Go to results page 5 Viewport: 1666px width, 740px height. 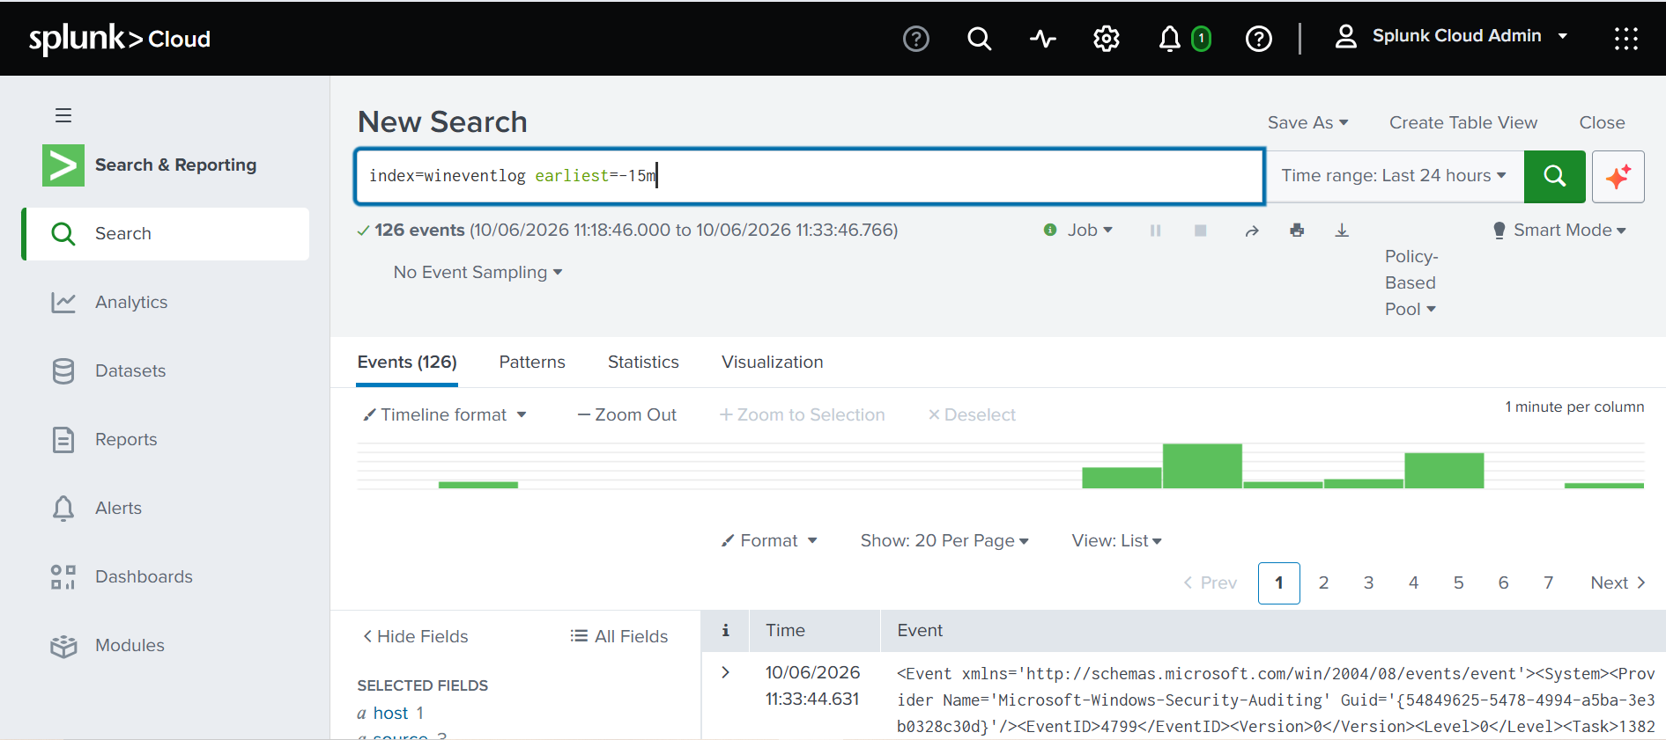[x=1458, y=582]
